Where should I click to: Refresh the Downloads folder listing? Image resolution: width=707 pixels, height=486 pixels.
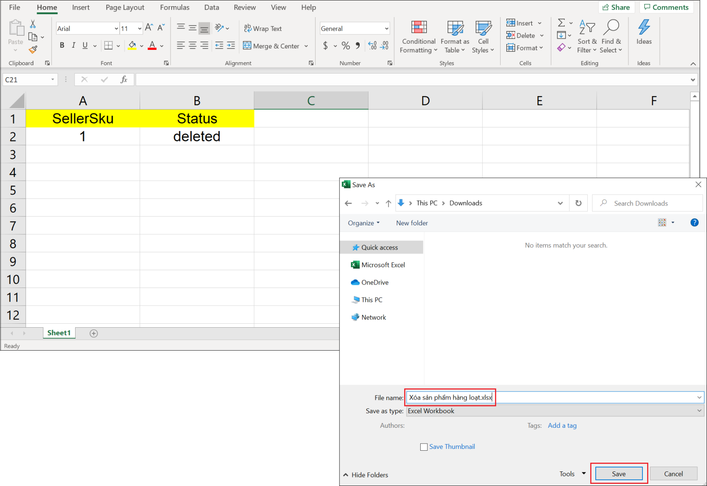tap(578, 203)
